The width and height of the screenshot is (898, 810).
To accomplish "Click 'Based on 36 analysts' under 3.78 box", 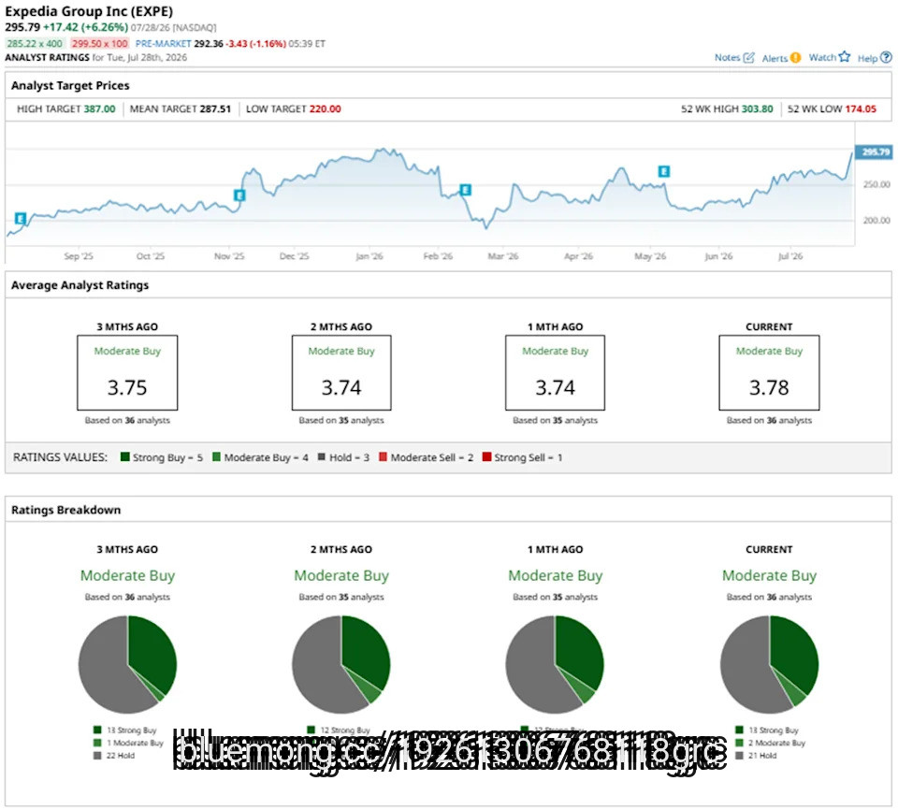I will (769, 420).
